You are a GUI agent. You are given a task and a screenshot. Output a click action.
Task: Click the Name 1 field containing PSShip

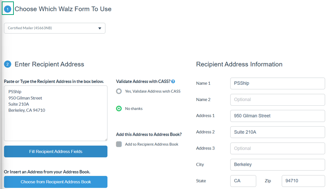pyautogui.click(x=278, y=83)
